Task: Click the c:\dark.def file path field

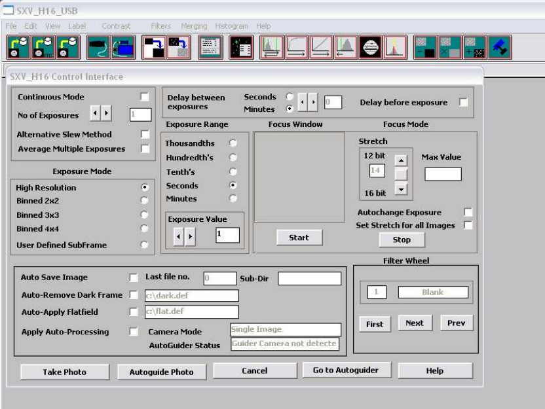Action: [x=192, y=296]
